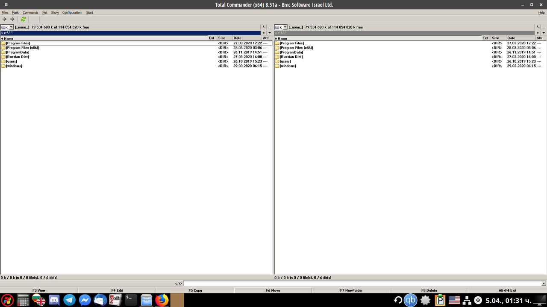Sort right panel by Size column

click(x=499, y=38)
